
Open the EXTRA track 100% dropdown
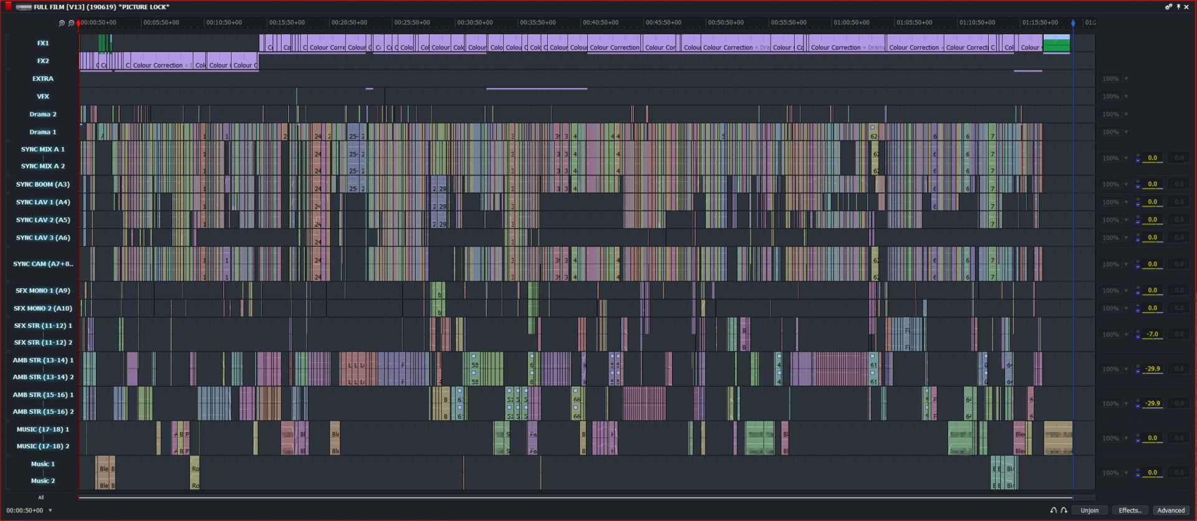[1126, 79]
